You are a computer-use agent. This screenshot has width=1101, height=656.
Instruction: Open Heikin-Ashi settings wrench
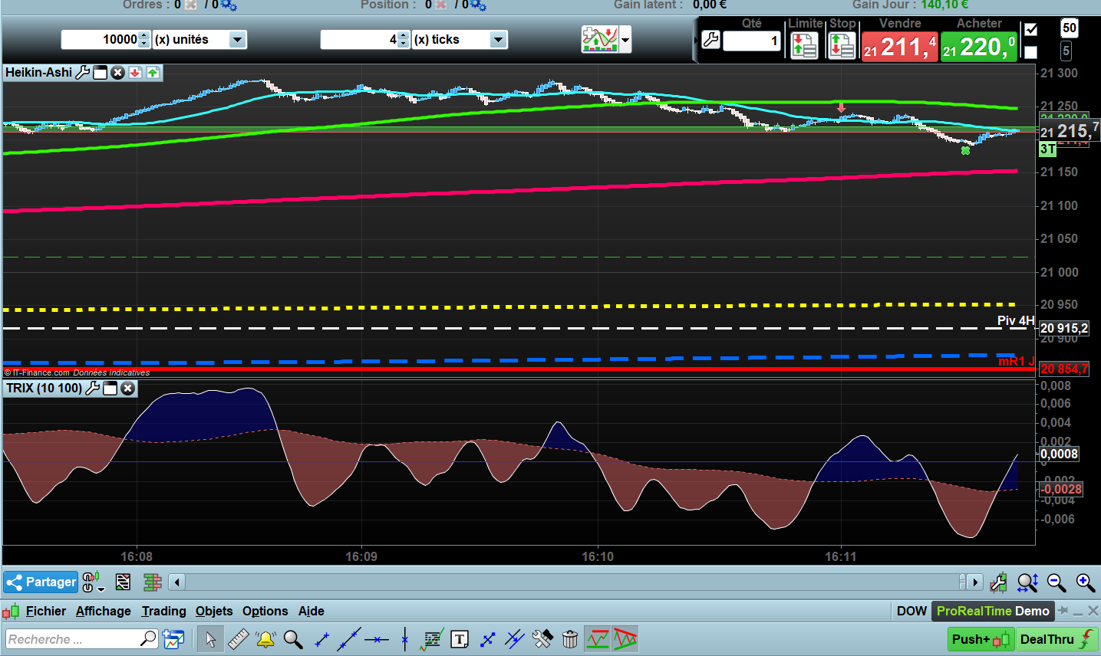[82, 73]
